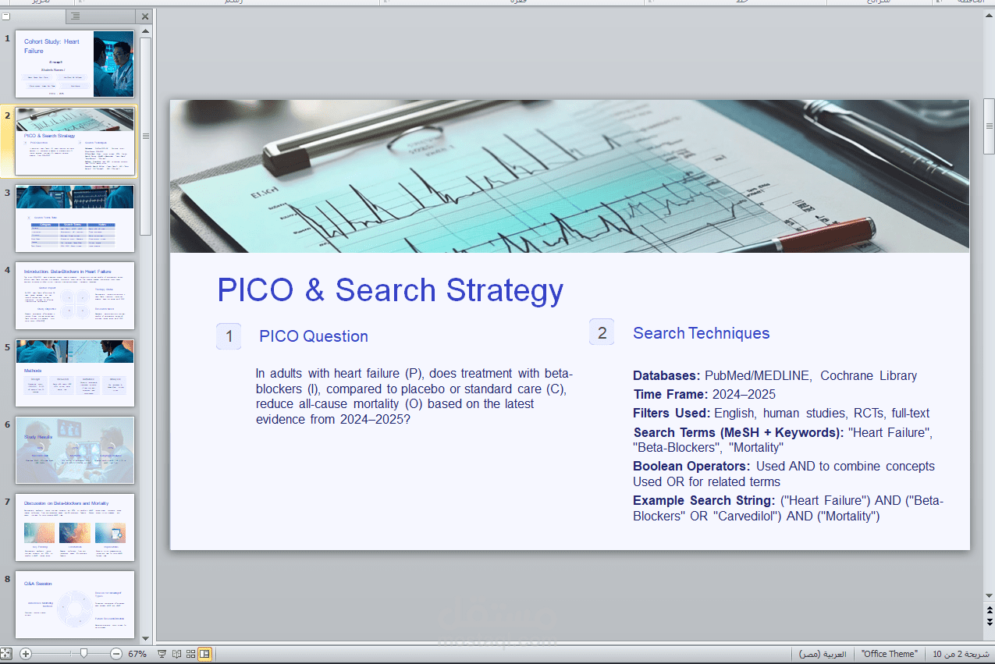Click the Filters Used line
The height and width of the screenshot is (664, 995).
pyautogui.click(x=781, y=413)
